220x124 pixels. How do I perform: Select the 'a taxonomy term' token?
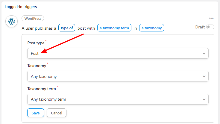[x=114, y=28]
